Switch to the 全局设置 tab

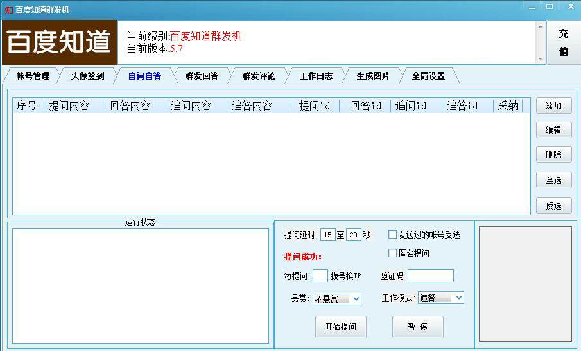(x=428, y=76)
